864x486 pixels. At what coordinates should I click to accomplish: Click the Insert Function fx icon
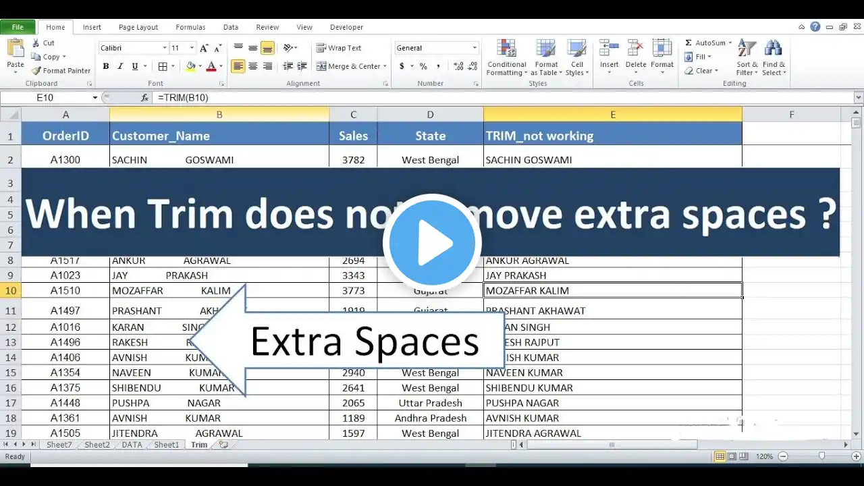(x=144, y=98)
